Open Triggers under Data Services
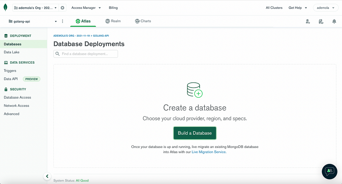 click(x=10, y=71)
